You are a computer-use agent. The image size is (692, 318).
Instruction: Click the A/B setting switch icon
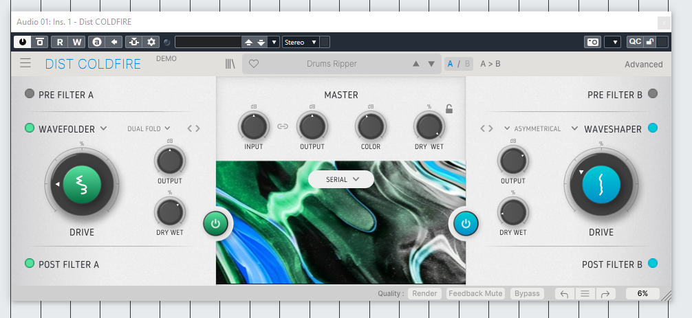tap(97, 42)
